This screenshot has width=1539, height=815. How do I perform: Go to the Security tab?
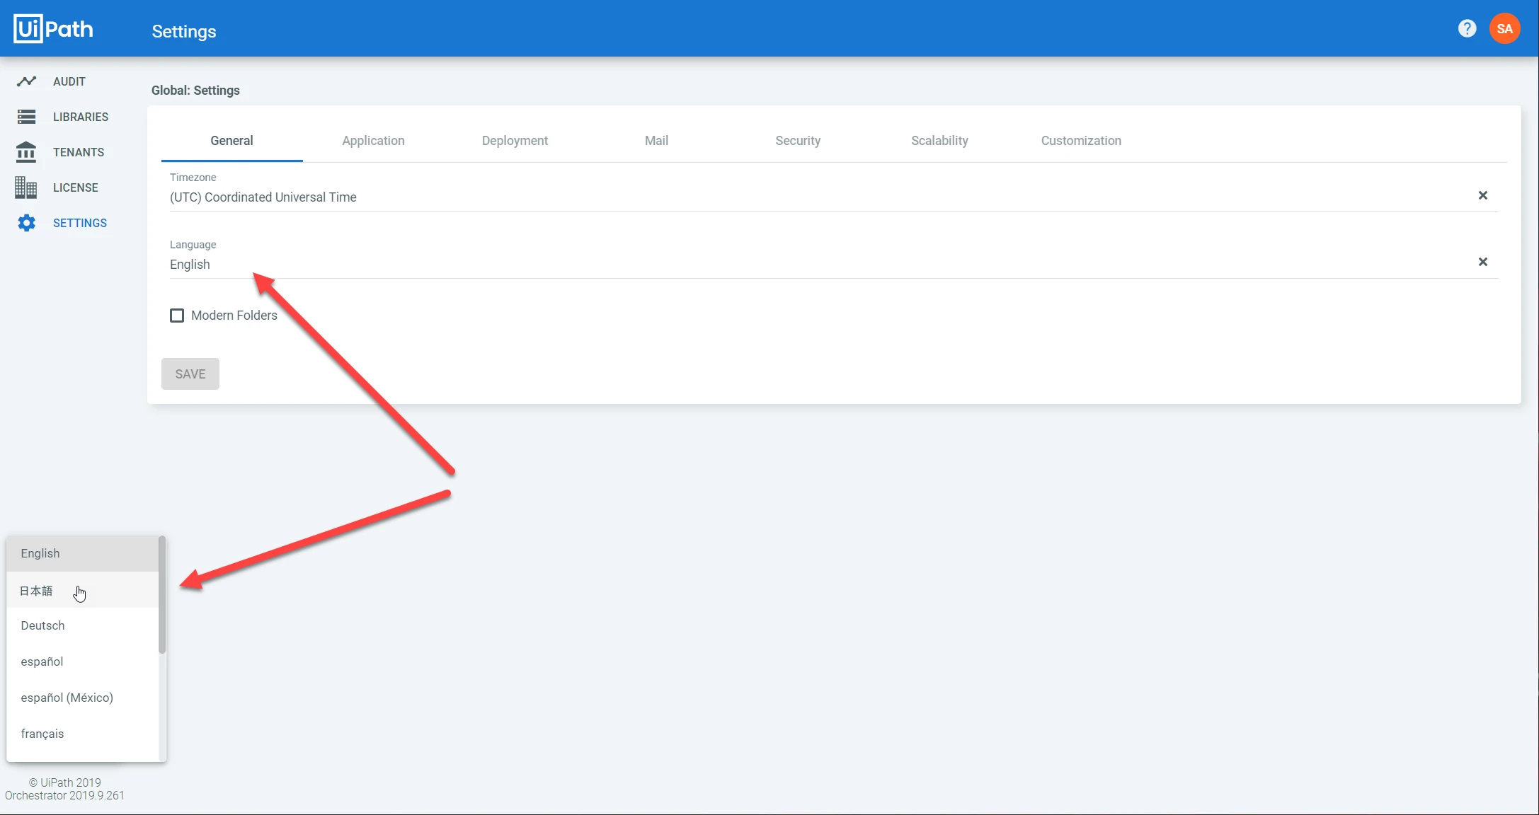pos(798,141)
